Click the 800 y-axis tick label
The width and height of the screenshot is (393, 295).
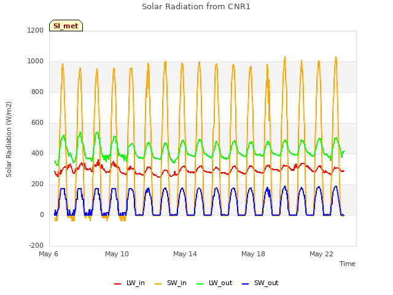pyautogui.click(x=37, y=92)
